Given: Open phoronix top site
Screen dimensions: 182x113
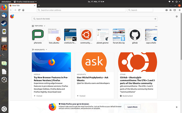Looking at the screenshot, I should point(38,36).
